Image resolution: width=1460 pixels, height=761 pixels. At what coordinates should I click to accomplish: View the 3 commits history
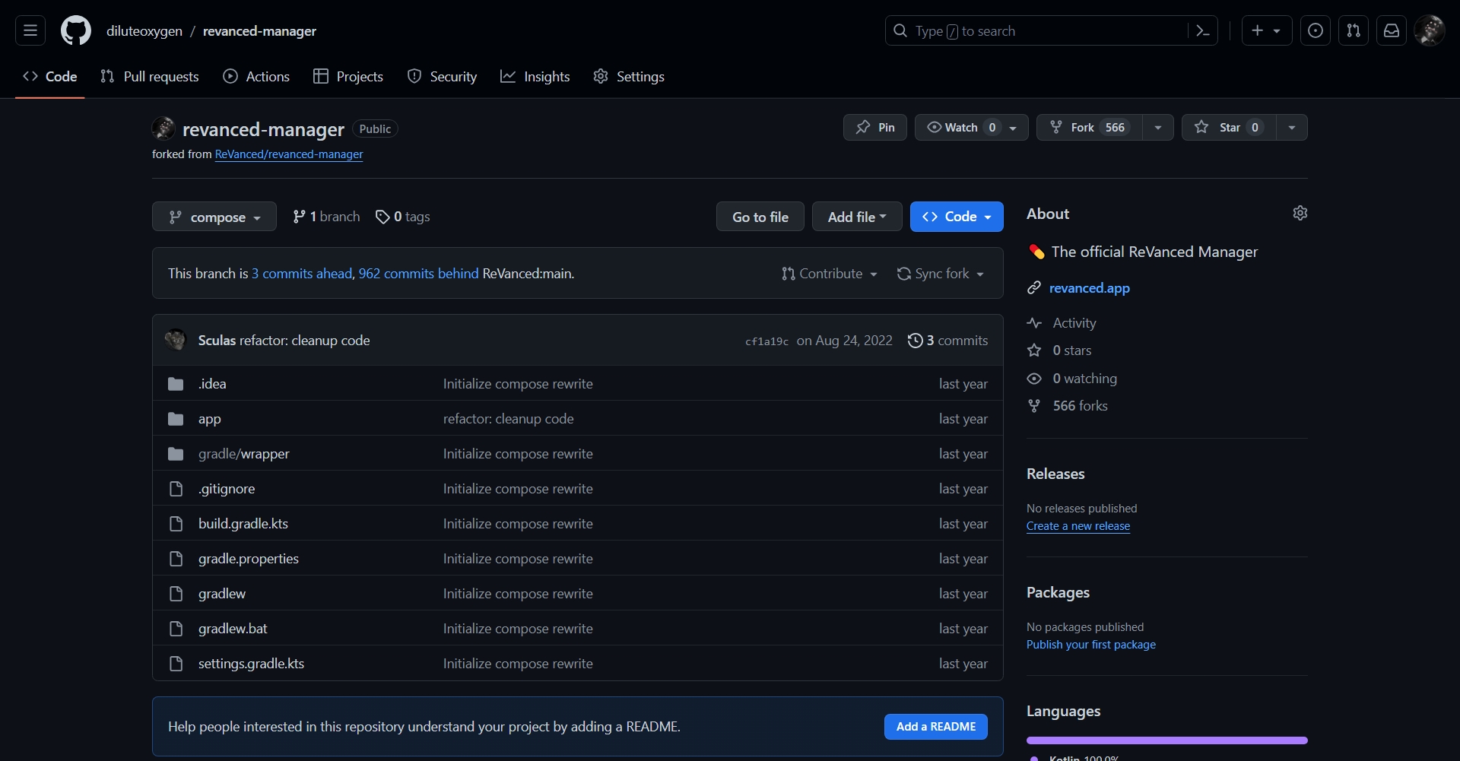(x=948, y=341)
